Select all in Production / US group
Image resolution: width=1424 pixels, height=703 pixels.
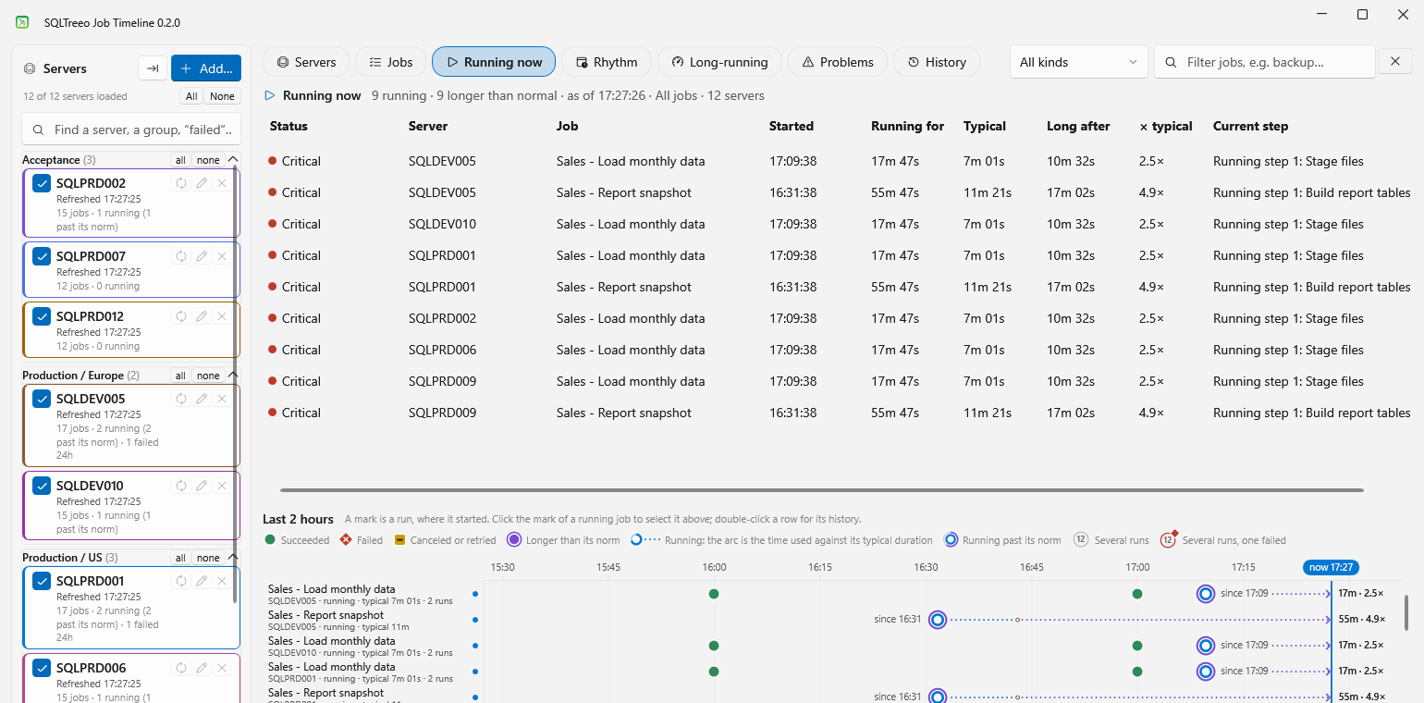click(180, 558)
